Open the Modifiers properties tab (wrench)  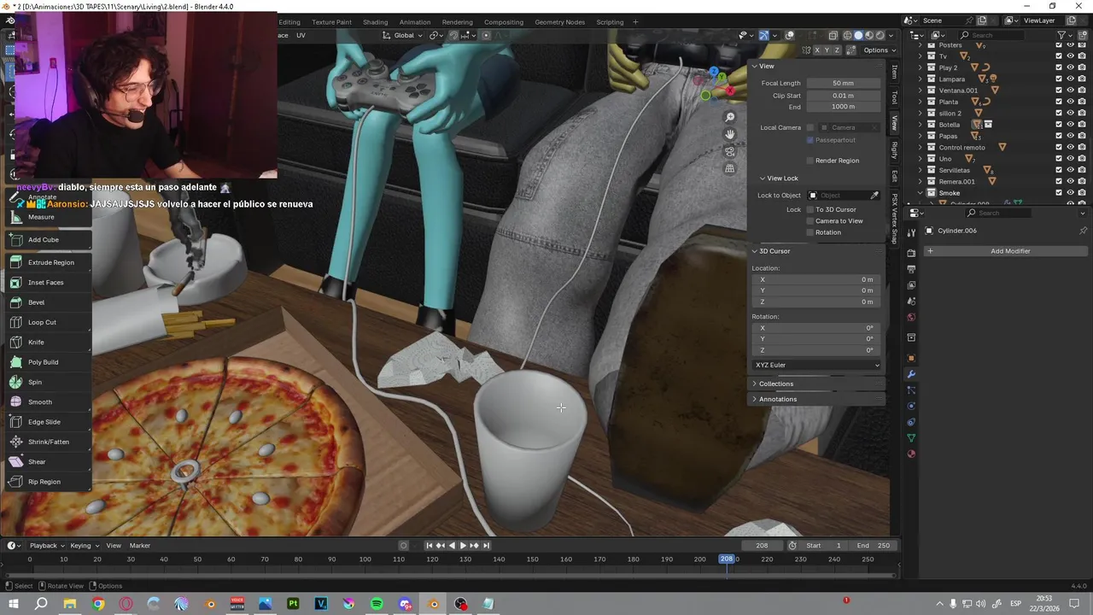click(911, 374)
